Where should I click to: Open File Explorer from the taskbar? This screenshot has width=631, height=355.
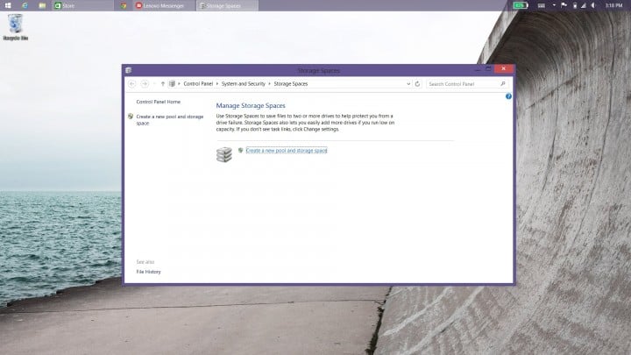[41, 5]
